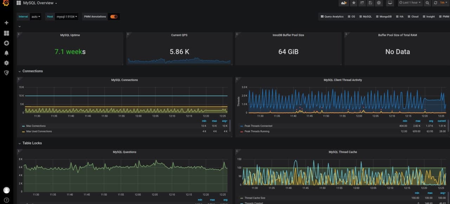Screen dimensions: 450x204
Task: Click the MySQL Uptime panel title
Action: click(x=70, y=35)
